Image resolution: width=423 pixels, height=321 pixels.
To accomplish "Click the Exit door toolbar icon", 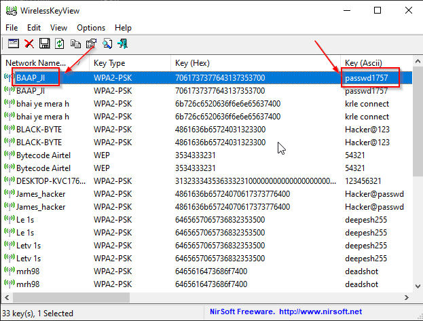I will coord(122,43).
